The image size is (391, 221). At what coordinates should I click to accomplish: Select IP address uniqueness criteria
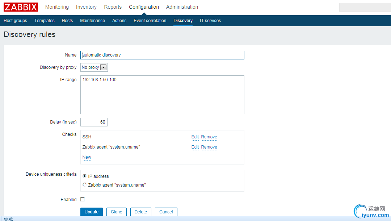coord(84,176)
